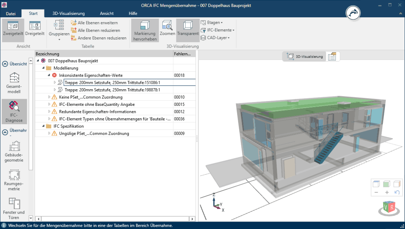Image resolution: width=405 pixels, height=229 pixels.
Task: Click the Fehlern... column header
Action: click(x=185, y=54)
